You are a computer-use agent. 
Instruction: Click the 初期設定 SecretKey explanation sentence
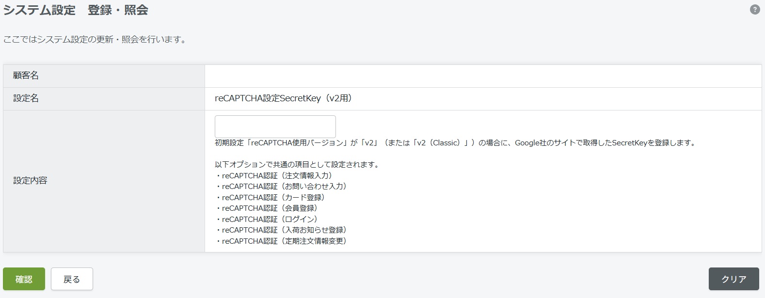tap(455, 143)
